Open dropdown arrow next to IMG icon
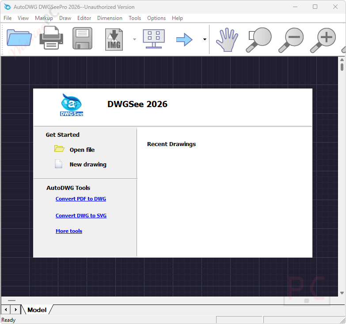 [x=134, y=39]
